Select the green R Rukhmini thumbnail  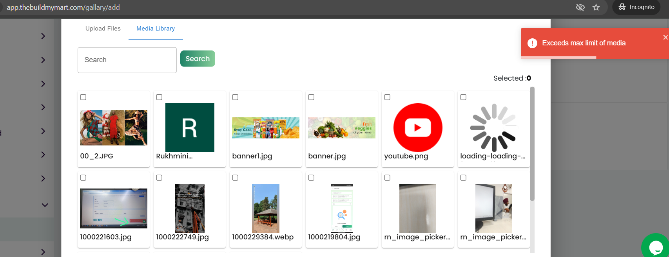[x=190, y=128]
